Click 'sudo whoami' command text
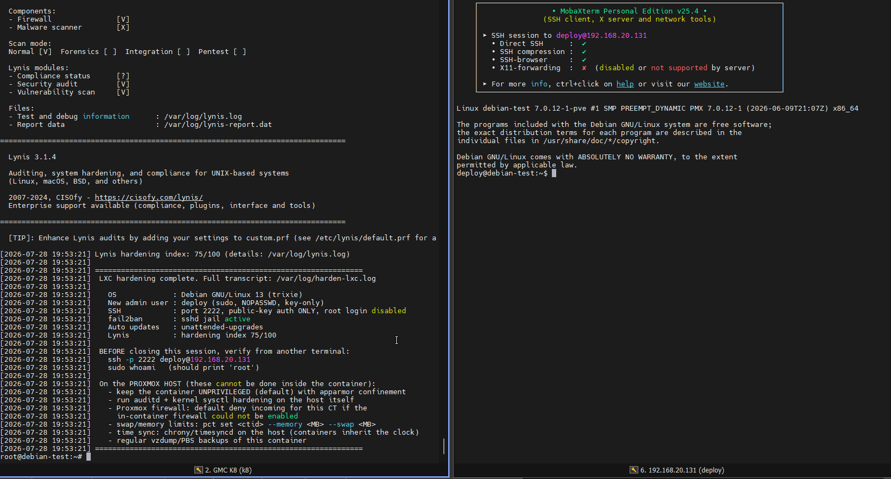 click(132, 367)
